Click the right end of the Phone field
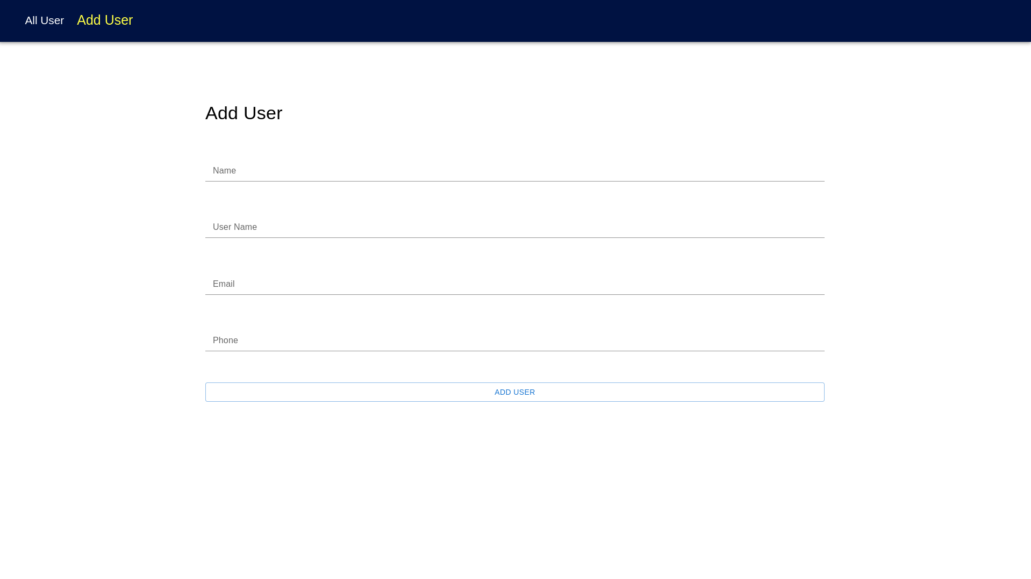This screenshot has width=1031, height=579. tap(806, 341)
